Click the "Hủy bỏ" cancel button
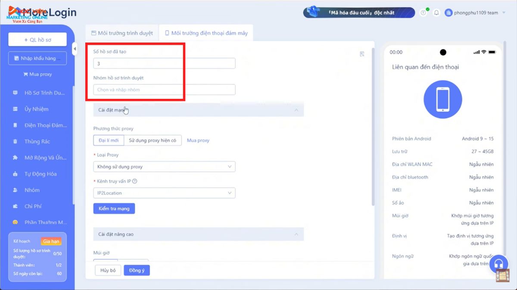 pos(108,270)
